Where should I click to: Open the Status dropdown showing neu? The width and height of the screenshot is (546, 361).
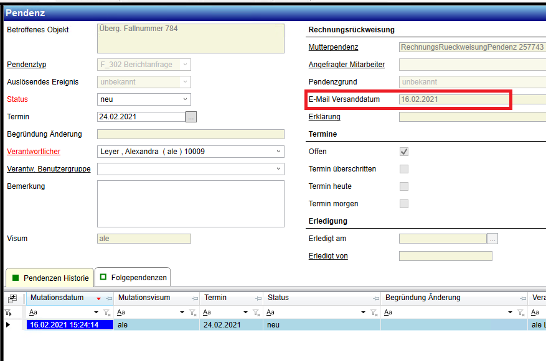(x=144, y=99)
